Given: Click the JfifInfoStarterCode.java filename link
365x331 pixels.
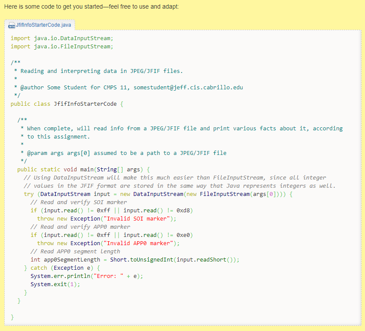Looking at the screenshot, I should click(43, 25).
